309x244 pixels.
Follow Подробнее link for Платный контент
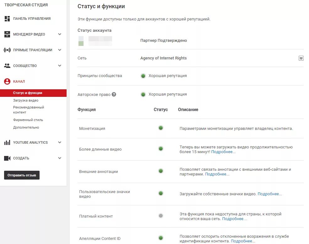pos(235,219)
